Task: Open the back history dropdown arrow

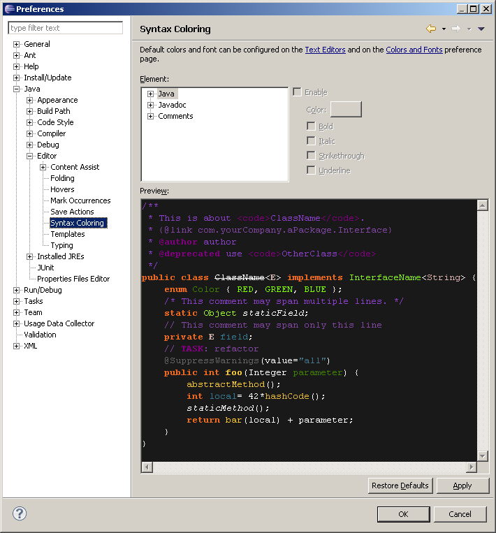Action: point(444,29)
